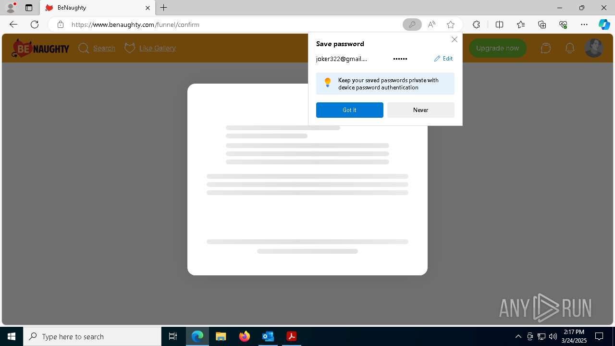This screenshot has width=615, height=346.
Task: Close the Save password popup
Action: [454, 39]
